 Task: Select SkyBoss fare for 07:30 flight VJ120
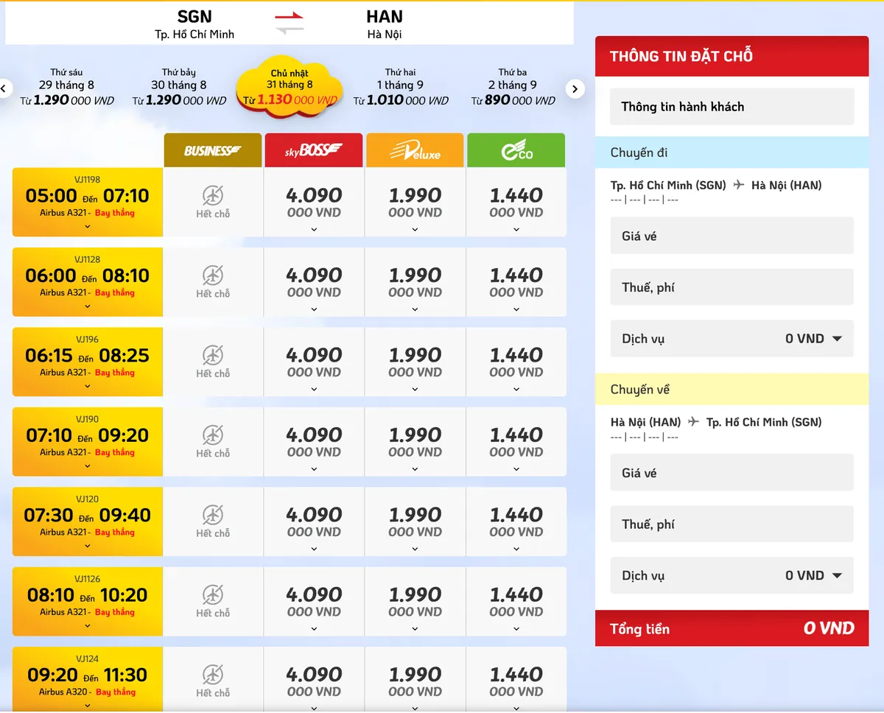(314, 522)
